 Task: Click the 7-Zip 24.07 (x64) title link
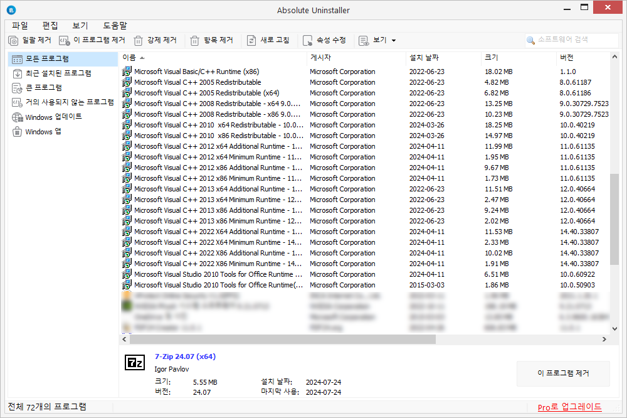tap(185, 356)
